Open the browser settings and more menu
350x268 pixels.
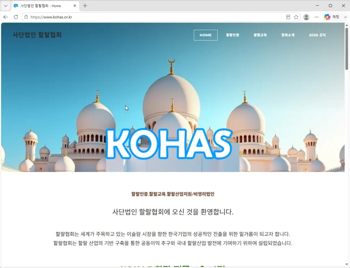point(317,17)
